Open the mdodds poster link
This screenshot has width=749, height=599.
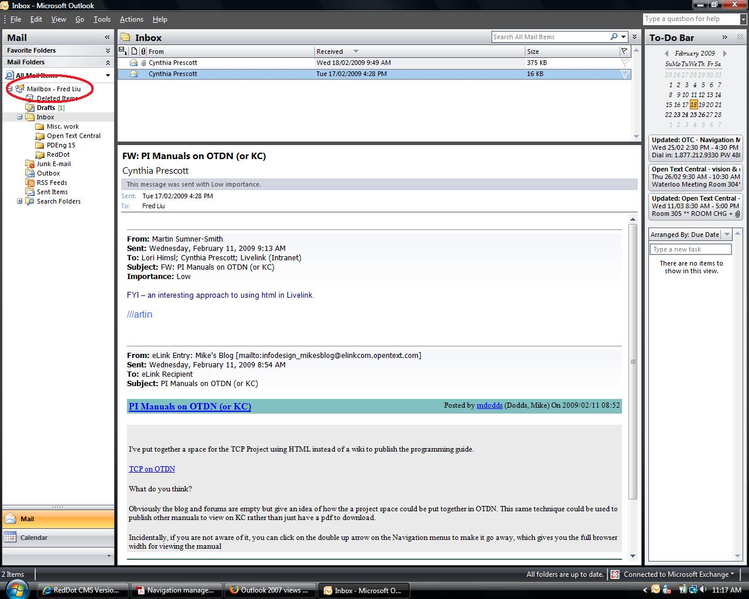(x=489, y=405)
